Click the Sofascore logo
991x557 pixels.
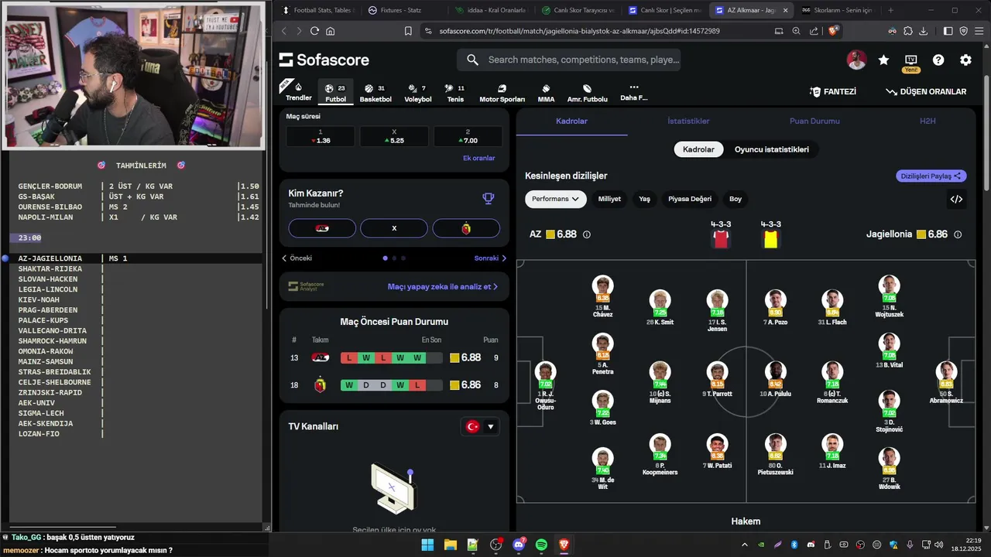[324, 60]
